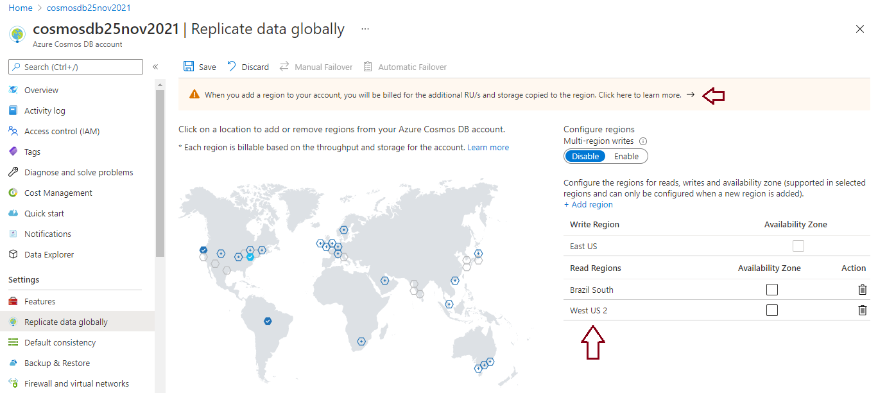Screen dimensions: 878x393
Task: Delete the Brazil South read region
Action: click(x=862, y=290)
